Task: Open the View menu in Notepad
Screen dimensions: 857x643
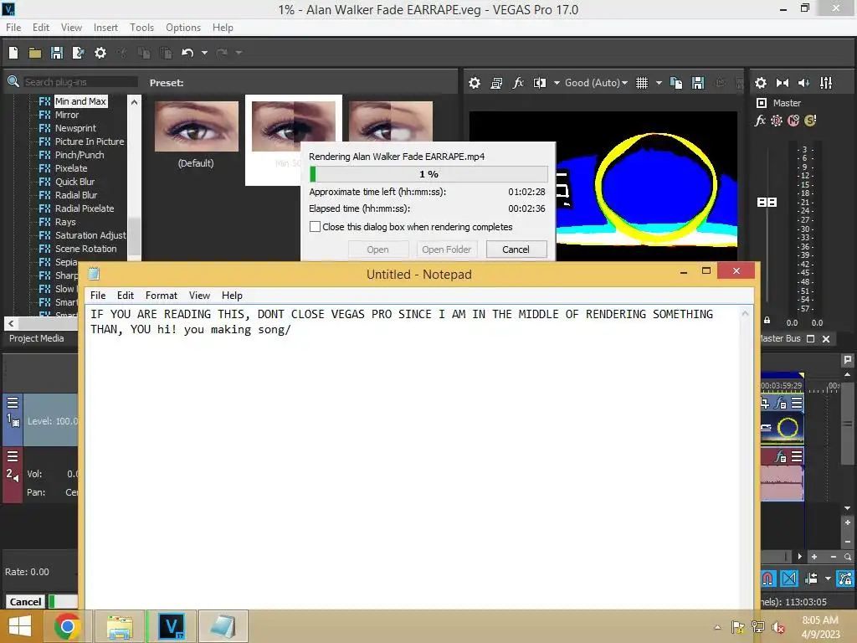Action: click(199, 296)
